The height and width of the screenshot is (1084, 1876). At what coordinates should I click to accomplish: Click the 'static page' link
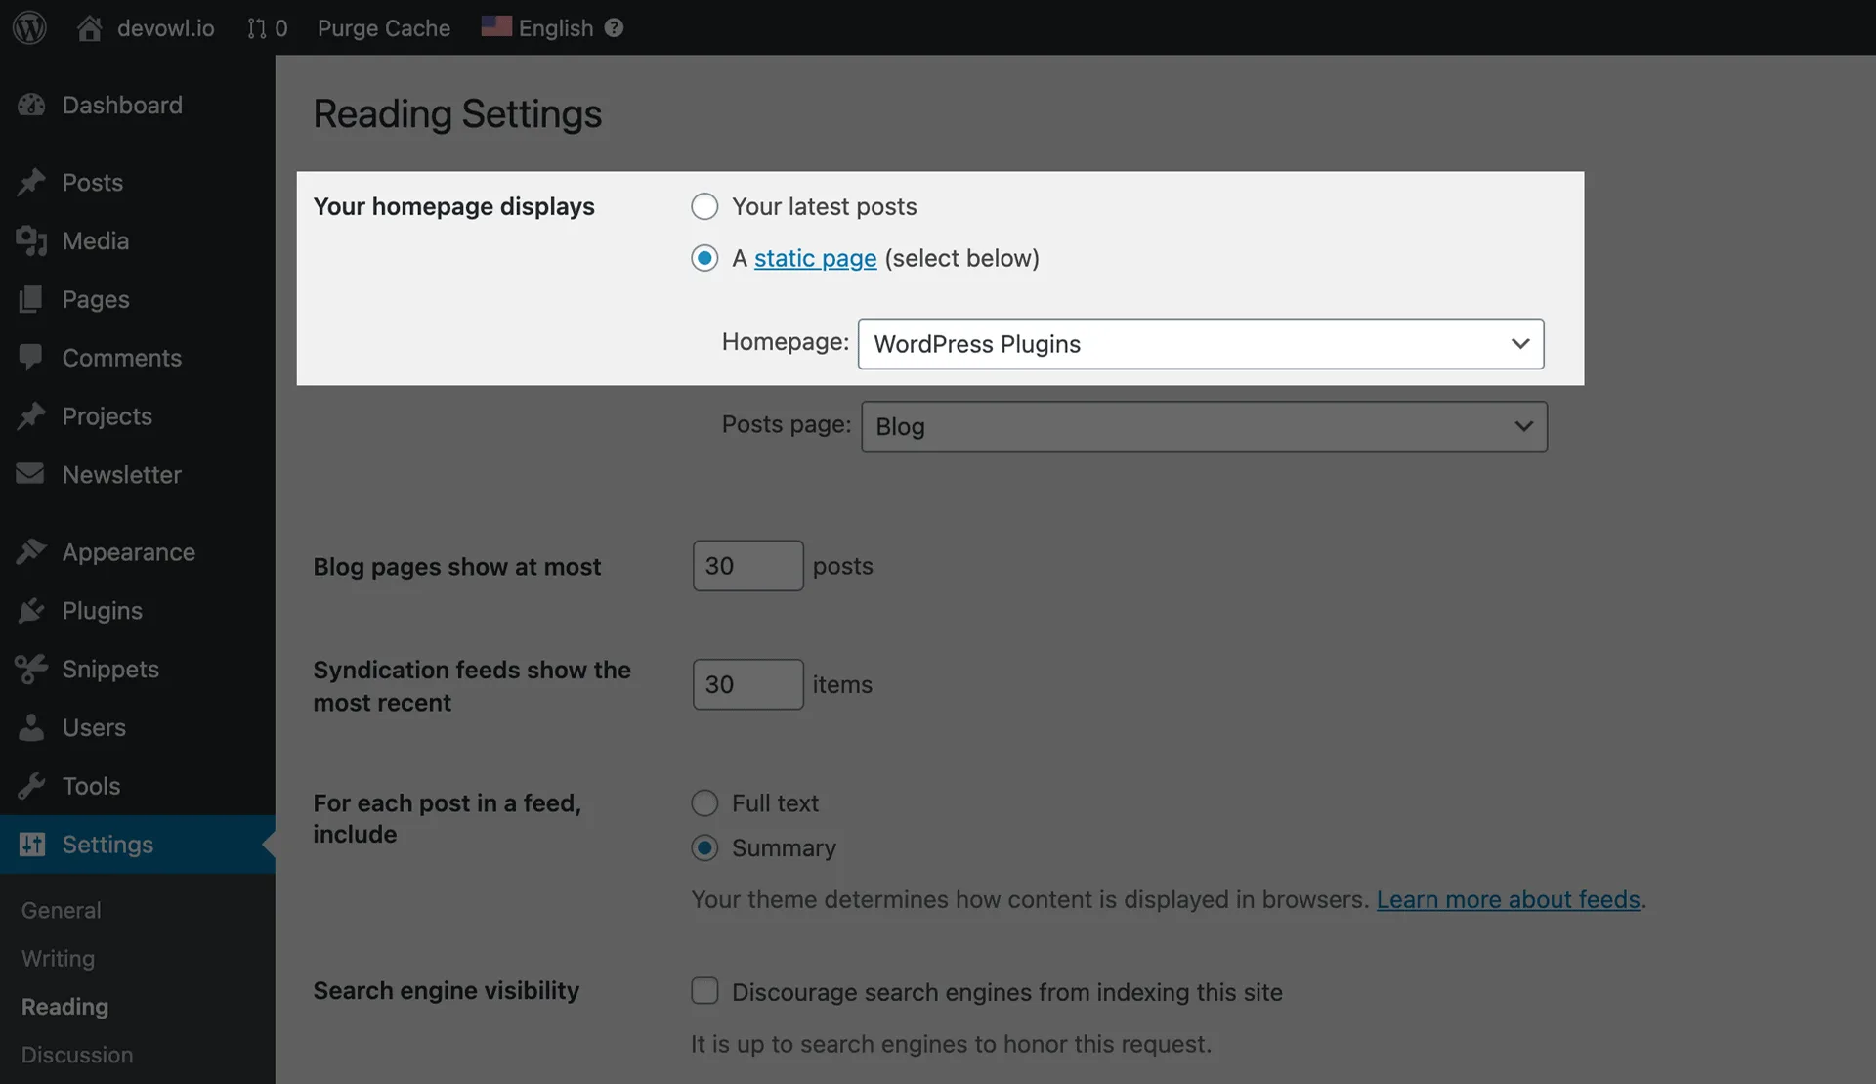tap(815, 258)
